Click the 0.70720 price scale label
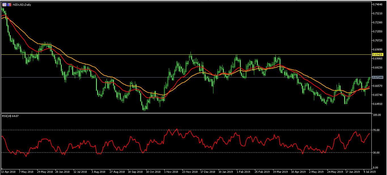387x175 pixels. [x=378, y=41]
